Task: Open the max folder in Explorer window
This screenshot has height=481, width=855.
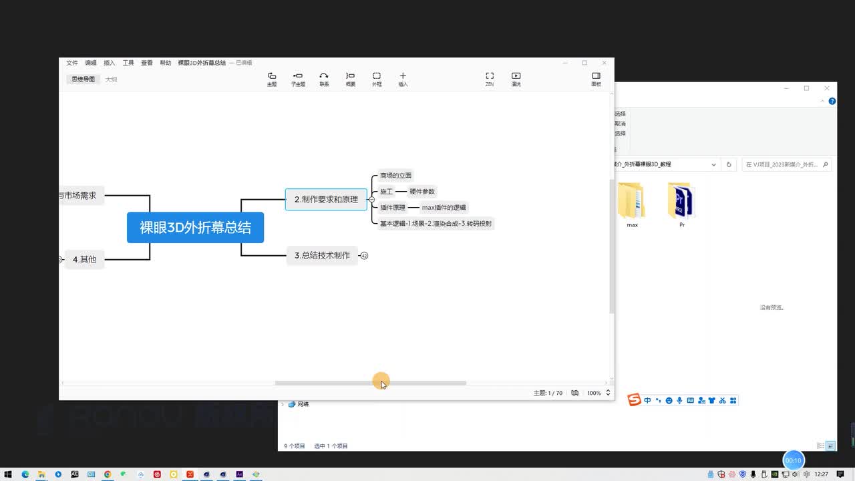Action: click(x=632, y=204)
